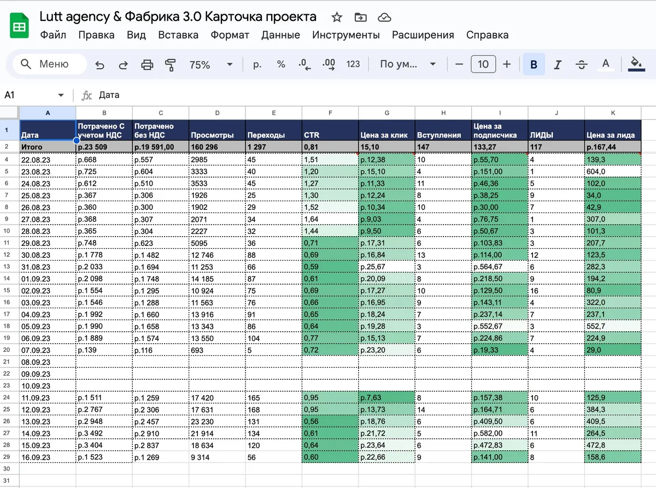The width and height of the screenshot is (656, 488).
Task: Open the 75% zoom dropdown
Action: pyautogui.click(x=211, y=64)
